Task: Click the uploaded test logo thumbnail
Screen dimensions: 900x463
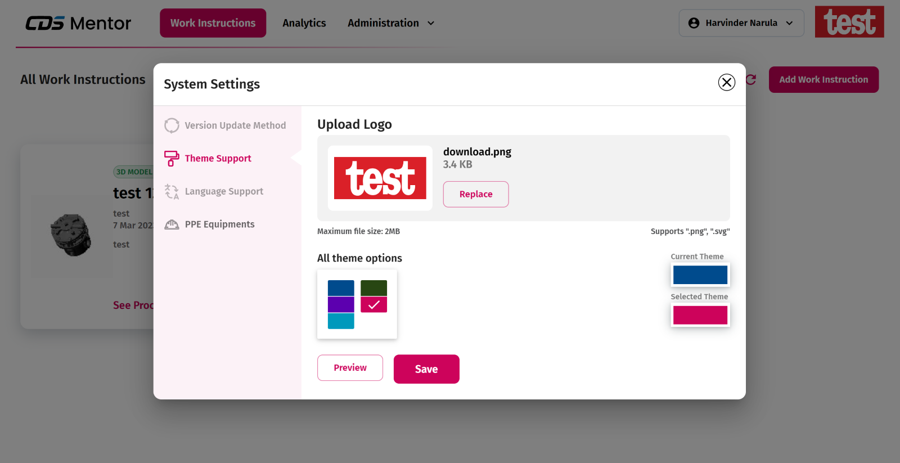Action: (x=380, y=178)
